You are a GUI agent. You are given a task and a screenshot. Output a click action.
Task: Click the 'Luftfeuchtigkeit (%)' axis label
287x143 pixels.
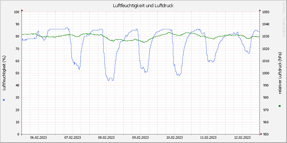click(x=4, y=73)
